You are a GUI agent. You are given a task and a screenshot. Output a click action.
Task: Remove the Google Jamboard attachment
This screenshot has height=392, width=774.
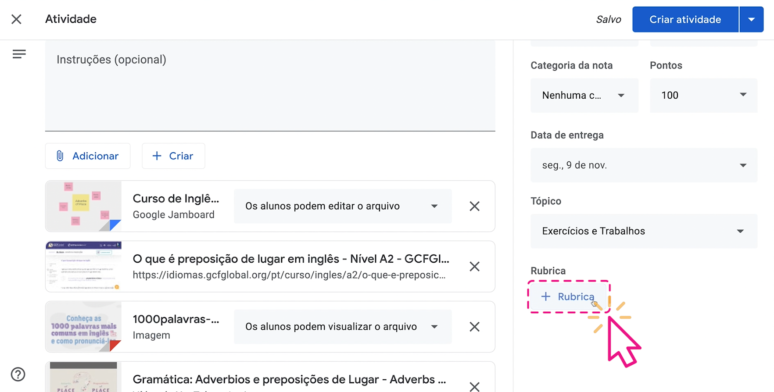pos(474,206)
